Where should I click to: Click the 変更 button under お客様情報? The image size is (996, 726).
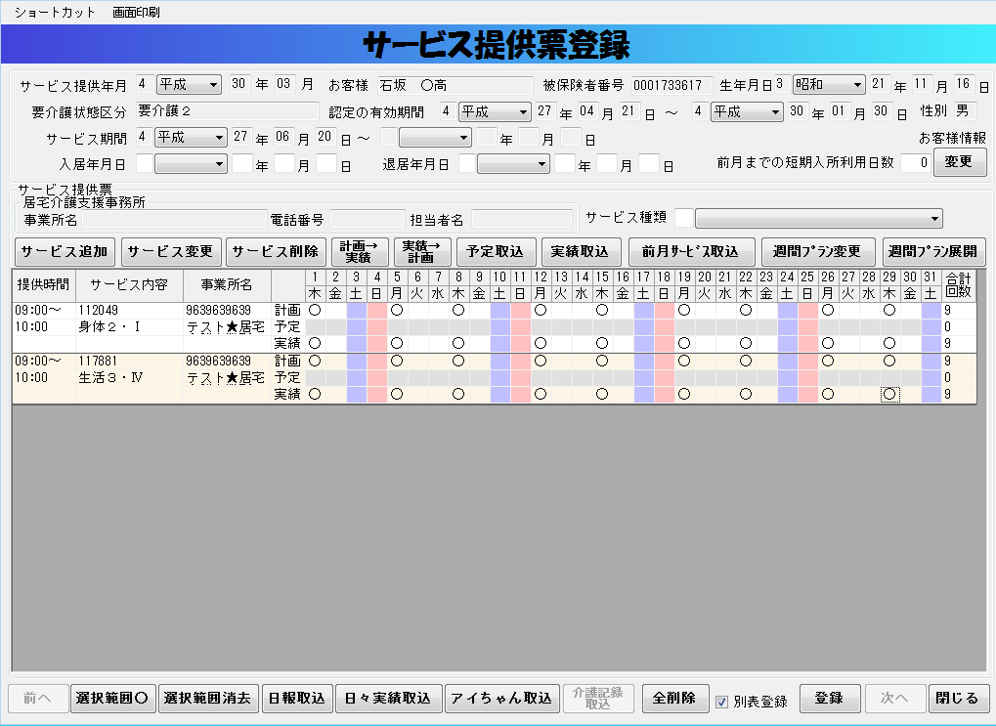960,162
